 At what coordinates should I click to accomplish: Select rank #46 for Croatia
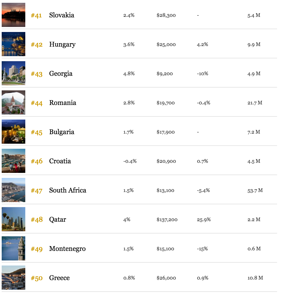click(37, 161)
